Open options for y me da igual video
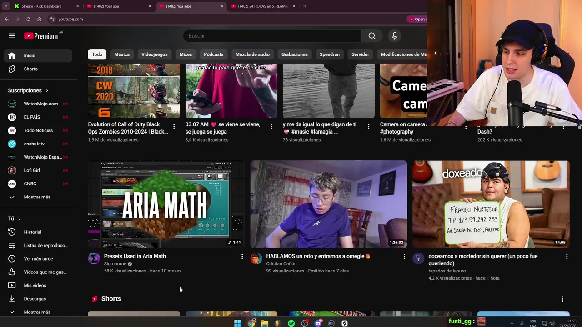The height and width of the screenshot is (327, 582). 368,127
